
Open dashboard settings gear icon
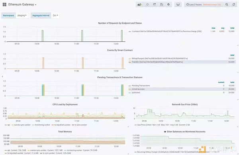[168, 4]
